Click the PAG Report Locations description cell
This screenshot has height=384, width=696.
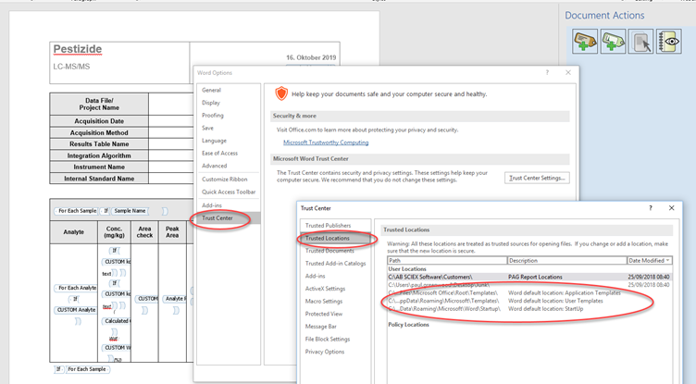point(535,277)
